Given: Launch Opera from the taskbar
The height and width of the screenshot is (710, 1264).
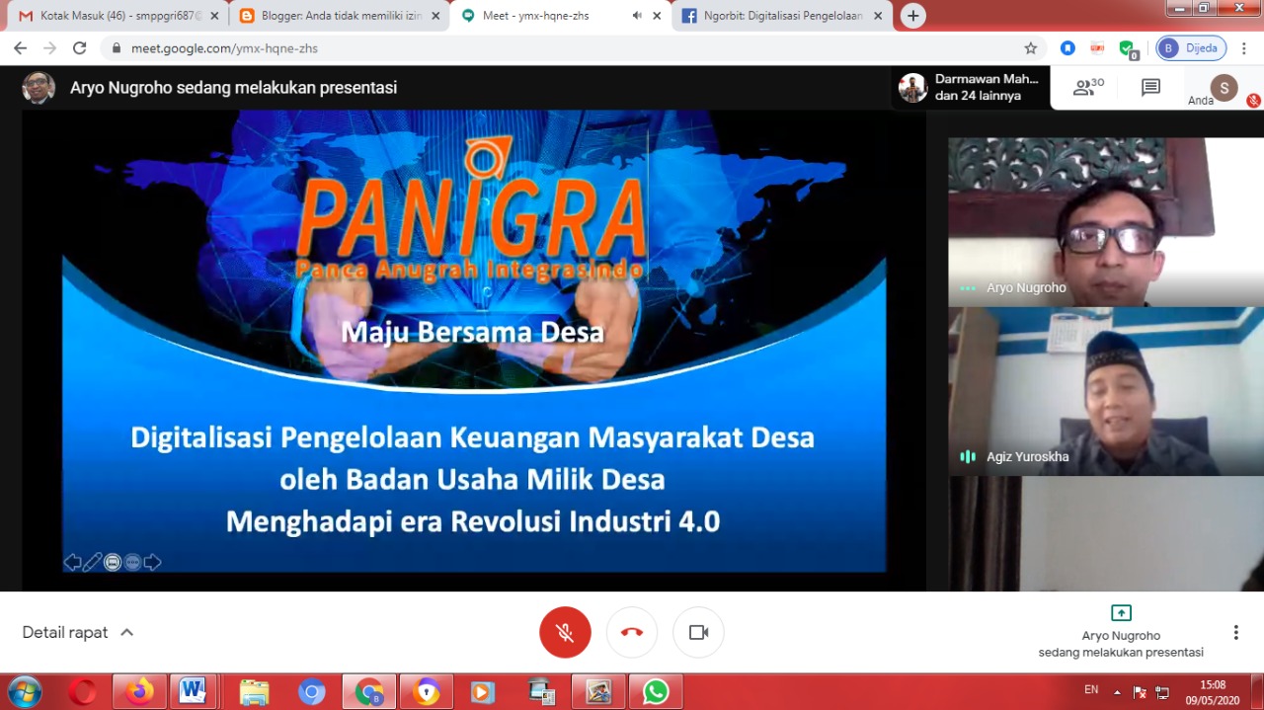Looking at the screenshot, I should tap(82, 691).
